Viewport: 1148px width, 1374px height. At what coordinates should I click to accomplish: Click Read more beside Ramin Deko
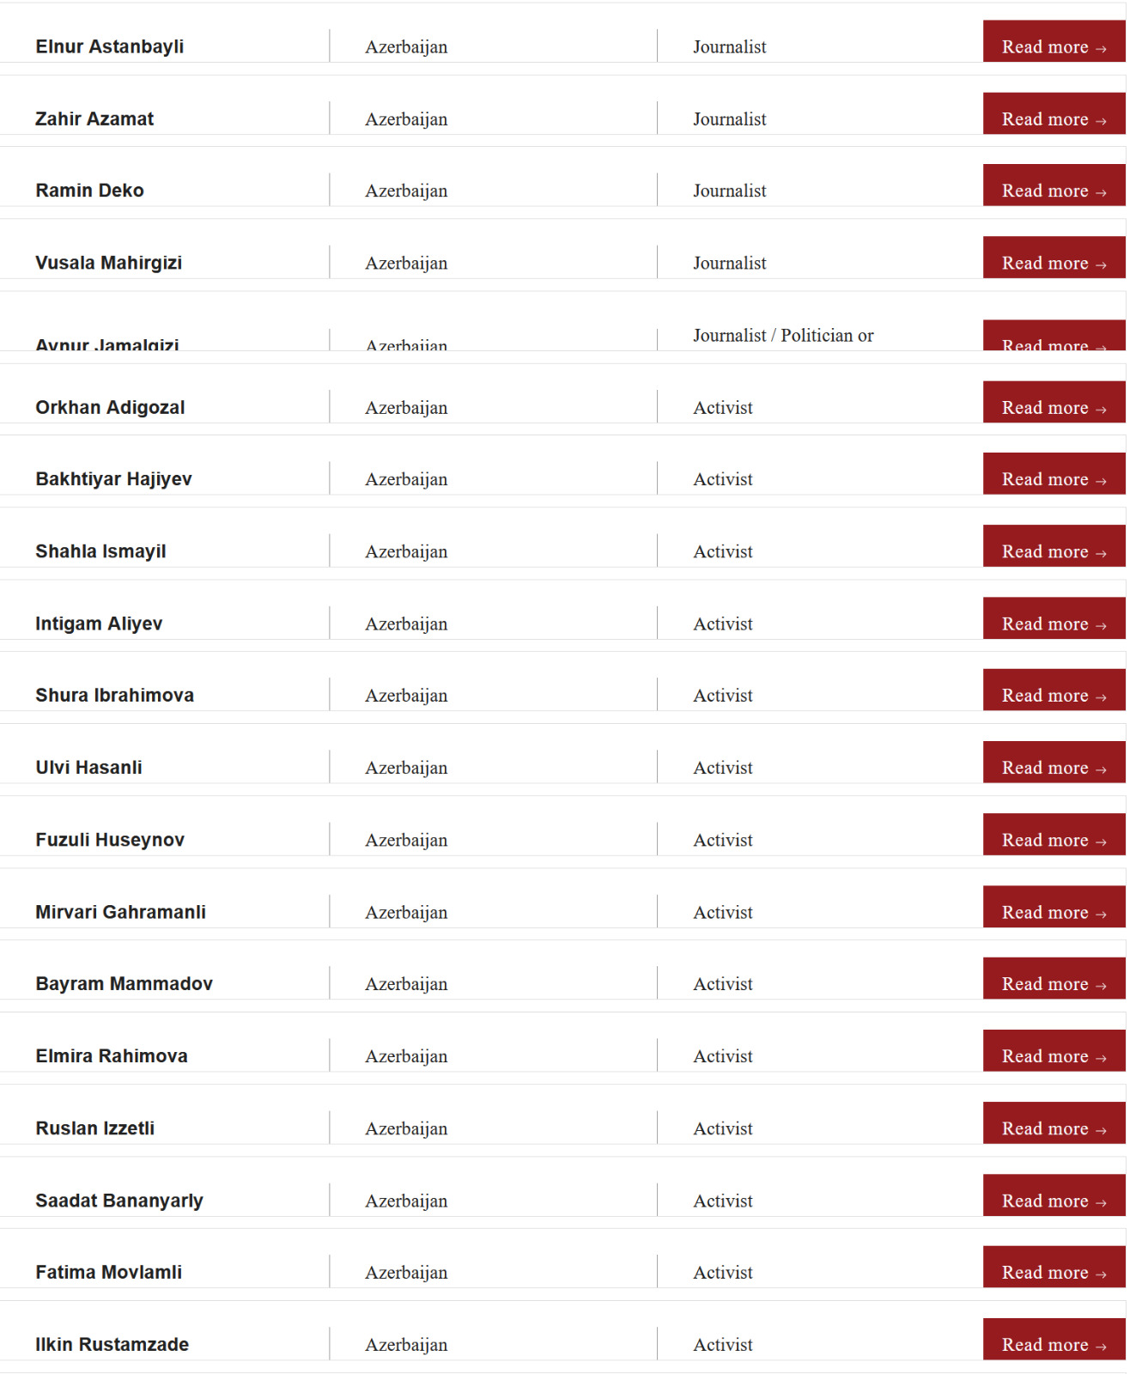[x=1054, y=186]
